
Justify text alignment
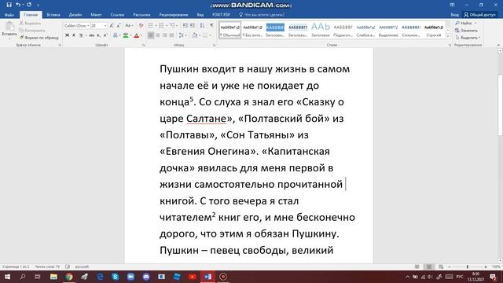point(172,35)
